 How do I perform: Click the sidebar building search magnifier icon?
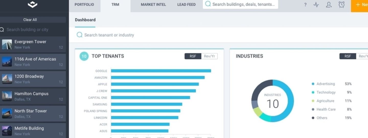point(2,30)
